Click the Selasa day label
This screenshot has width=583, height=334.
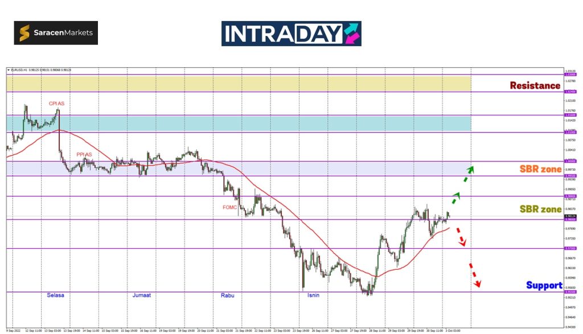point(55,295)
